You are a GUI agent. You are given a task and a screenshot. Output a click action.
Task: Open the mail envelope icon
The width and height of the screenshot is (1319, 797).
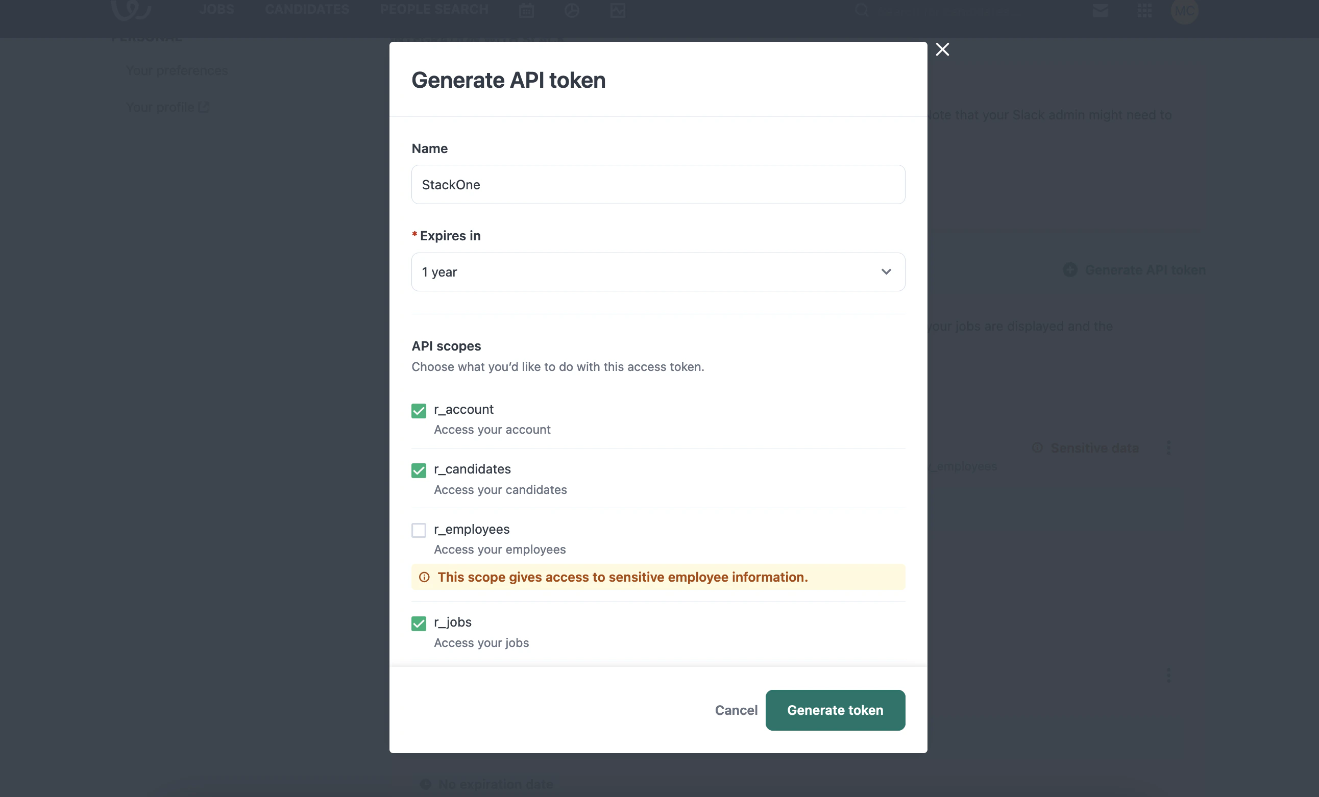[x=1101, y=10]
